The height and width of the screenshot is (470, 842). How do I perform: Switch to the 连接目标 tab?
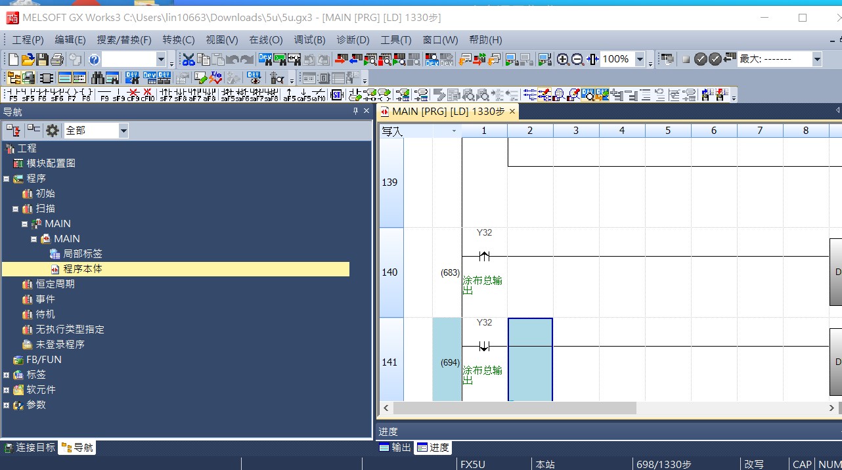pyautogui.click(x=30, y=448)
